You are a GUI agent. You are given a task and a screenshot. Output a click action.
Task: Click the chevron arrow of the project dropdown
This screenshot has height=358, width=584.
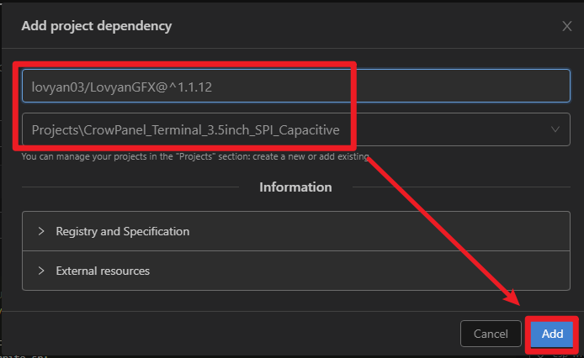tap(555, 129)
